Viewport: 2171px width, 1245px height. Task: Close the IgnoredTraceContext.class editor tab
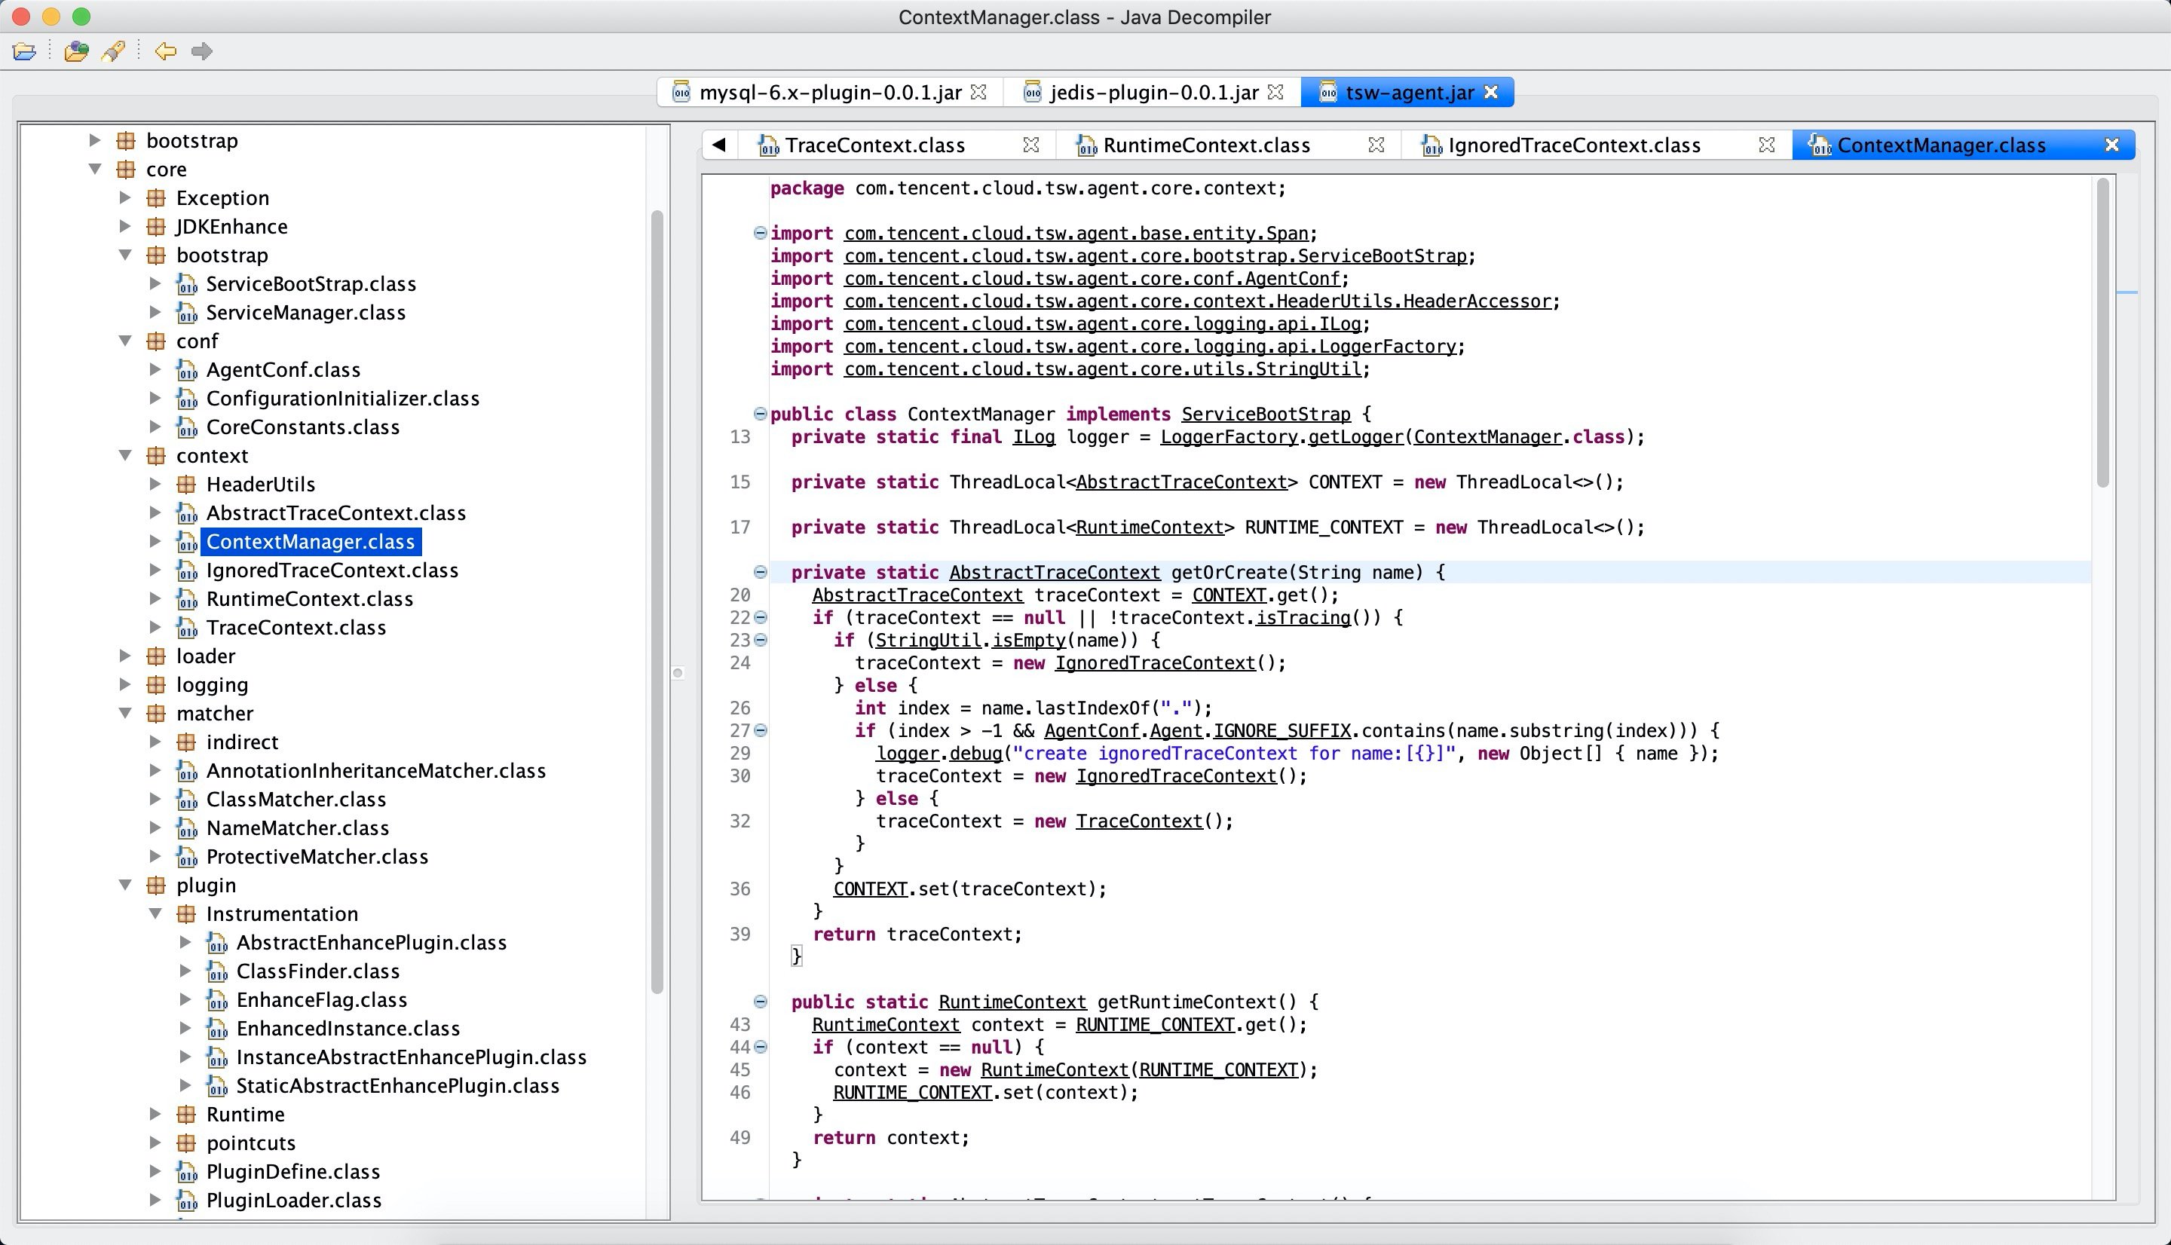click(1766, 145)
